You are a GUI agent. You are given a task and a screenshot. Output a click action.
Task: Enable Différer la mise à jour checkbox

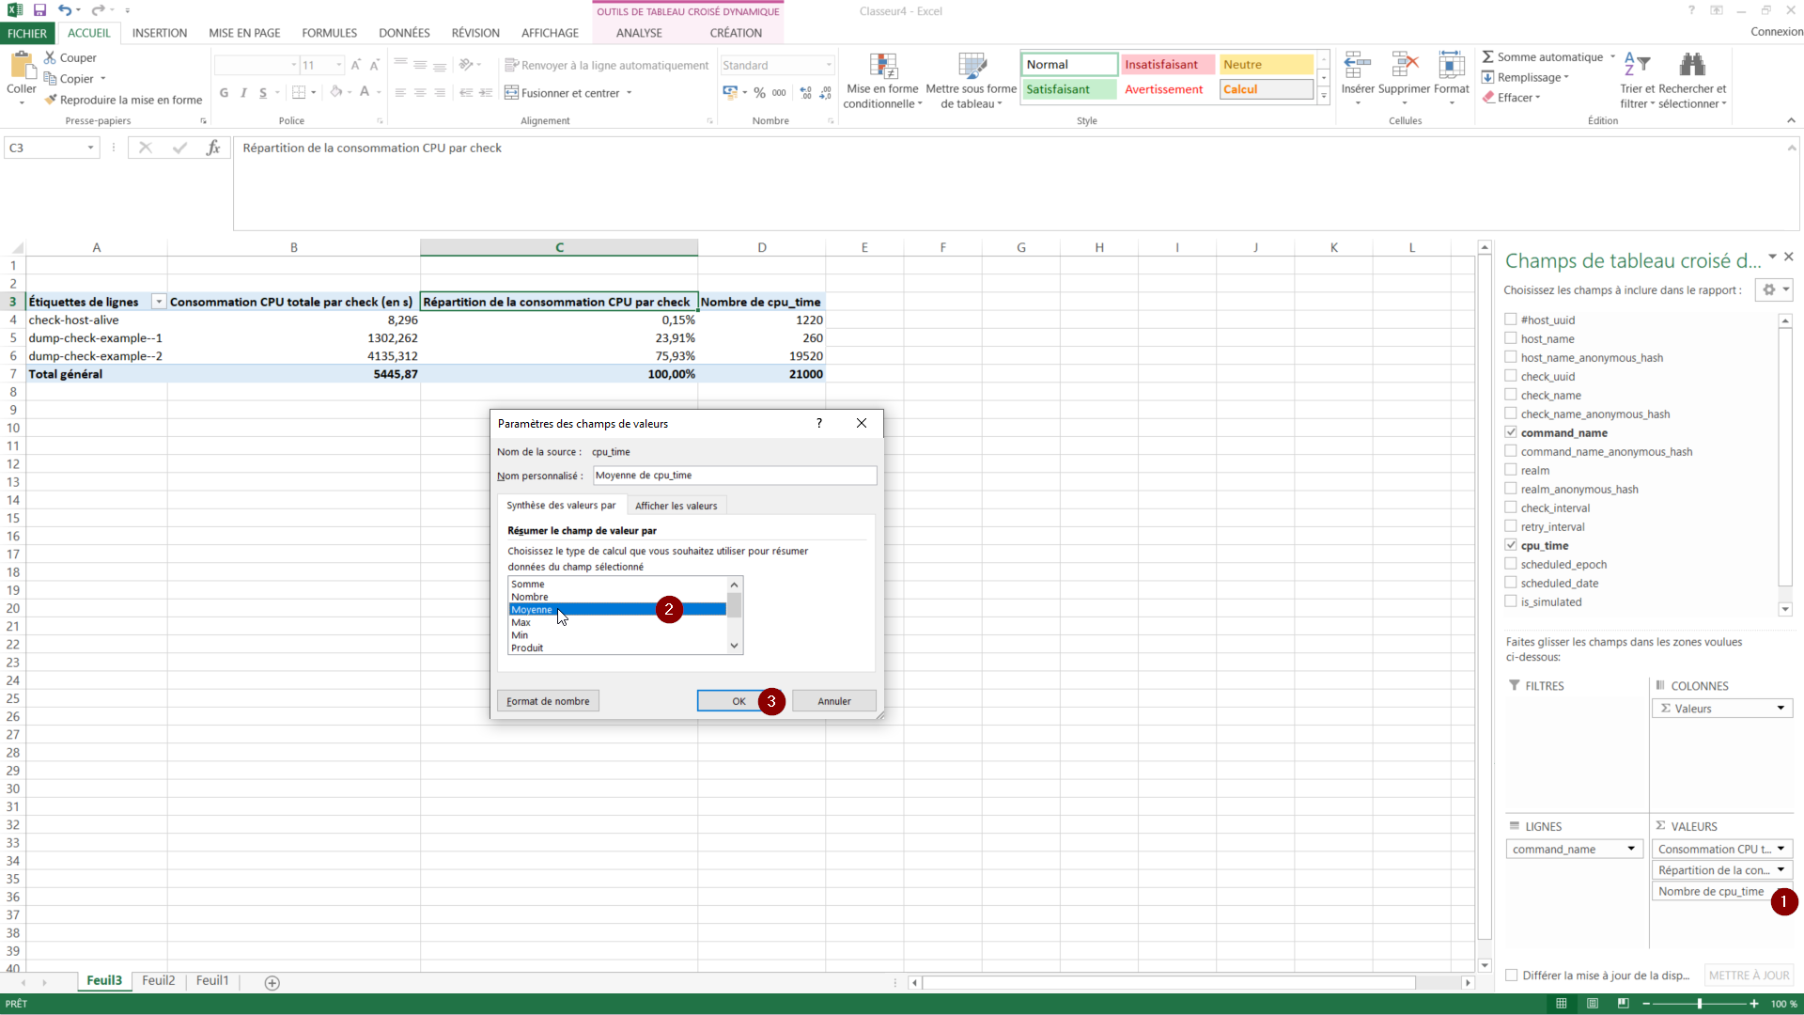pyautogui.click(x=1512, y=976)
